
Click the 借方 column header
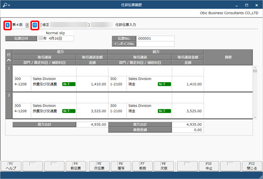tap(60, 52)
